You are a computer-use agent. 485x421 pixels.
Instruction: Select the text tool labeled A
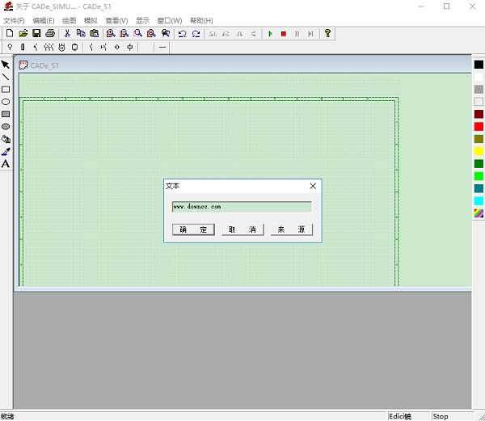(6, 164)
